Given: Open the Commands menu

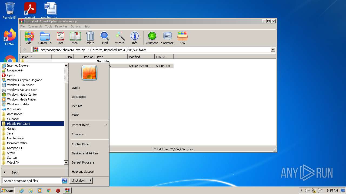Looking at the screenshot, I should 35,26.
